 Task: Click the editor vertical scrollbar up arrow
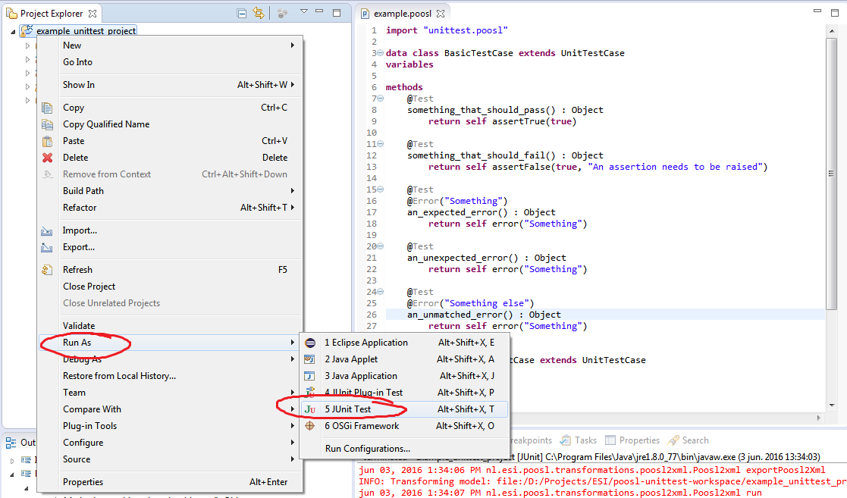click(832, 31)
